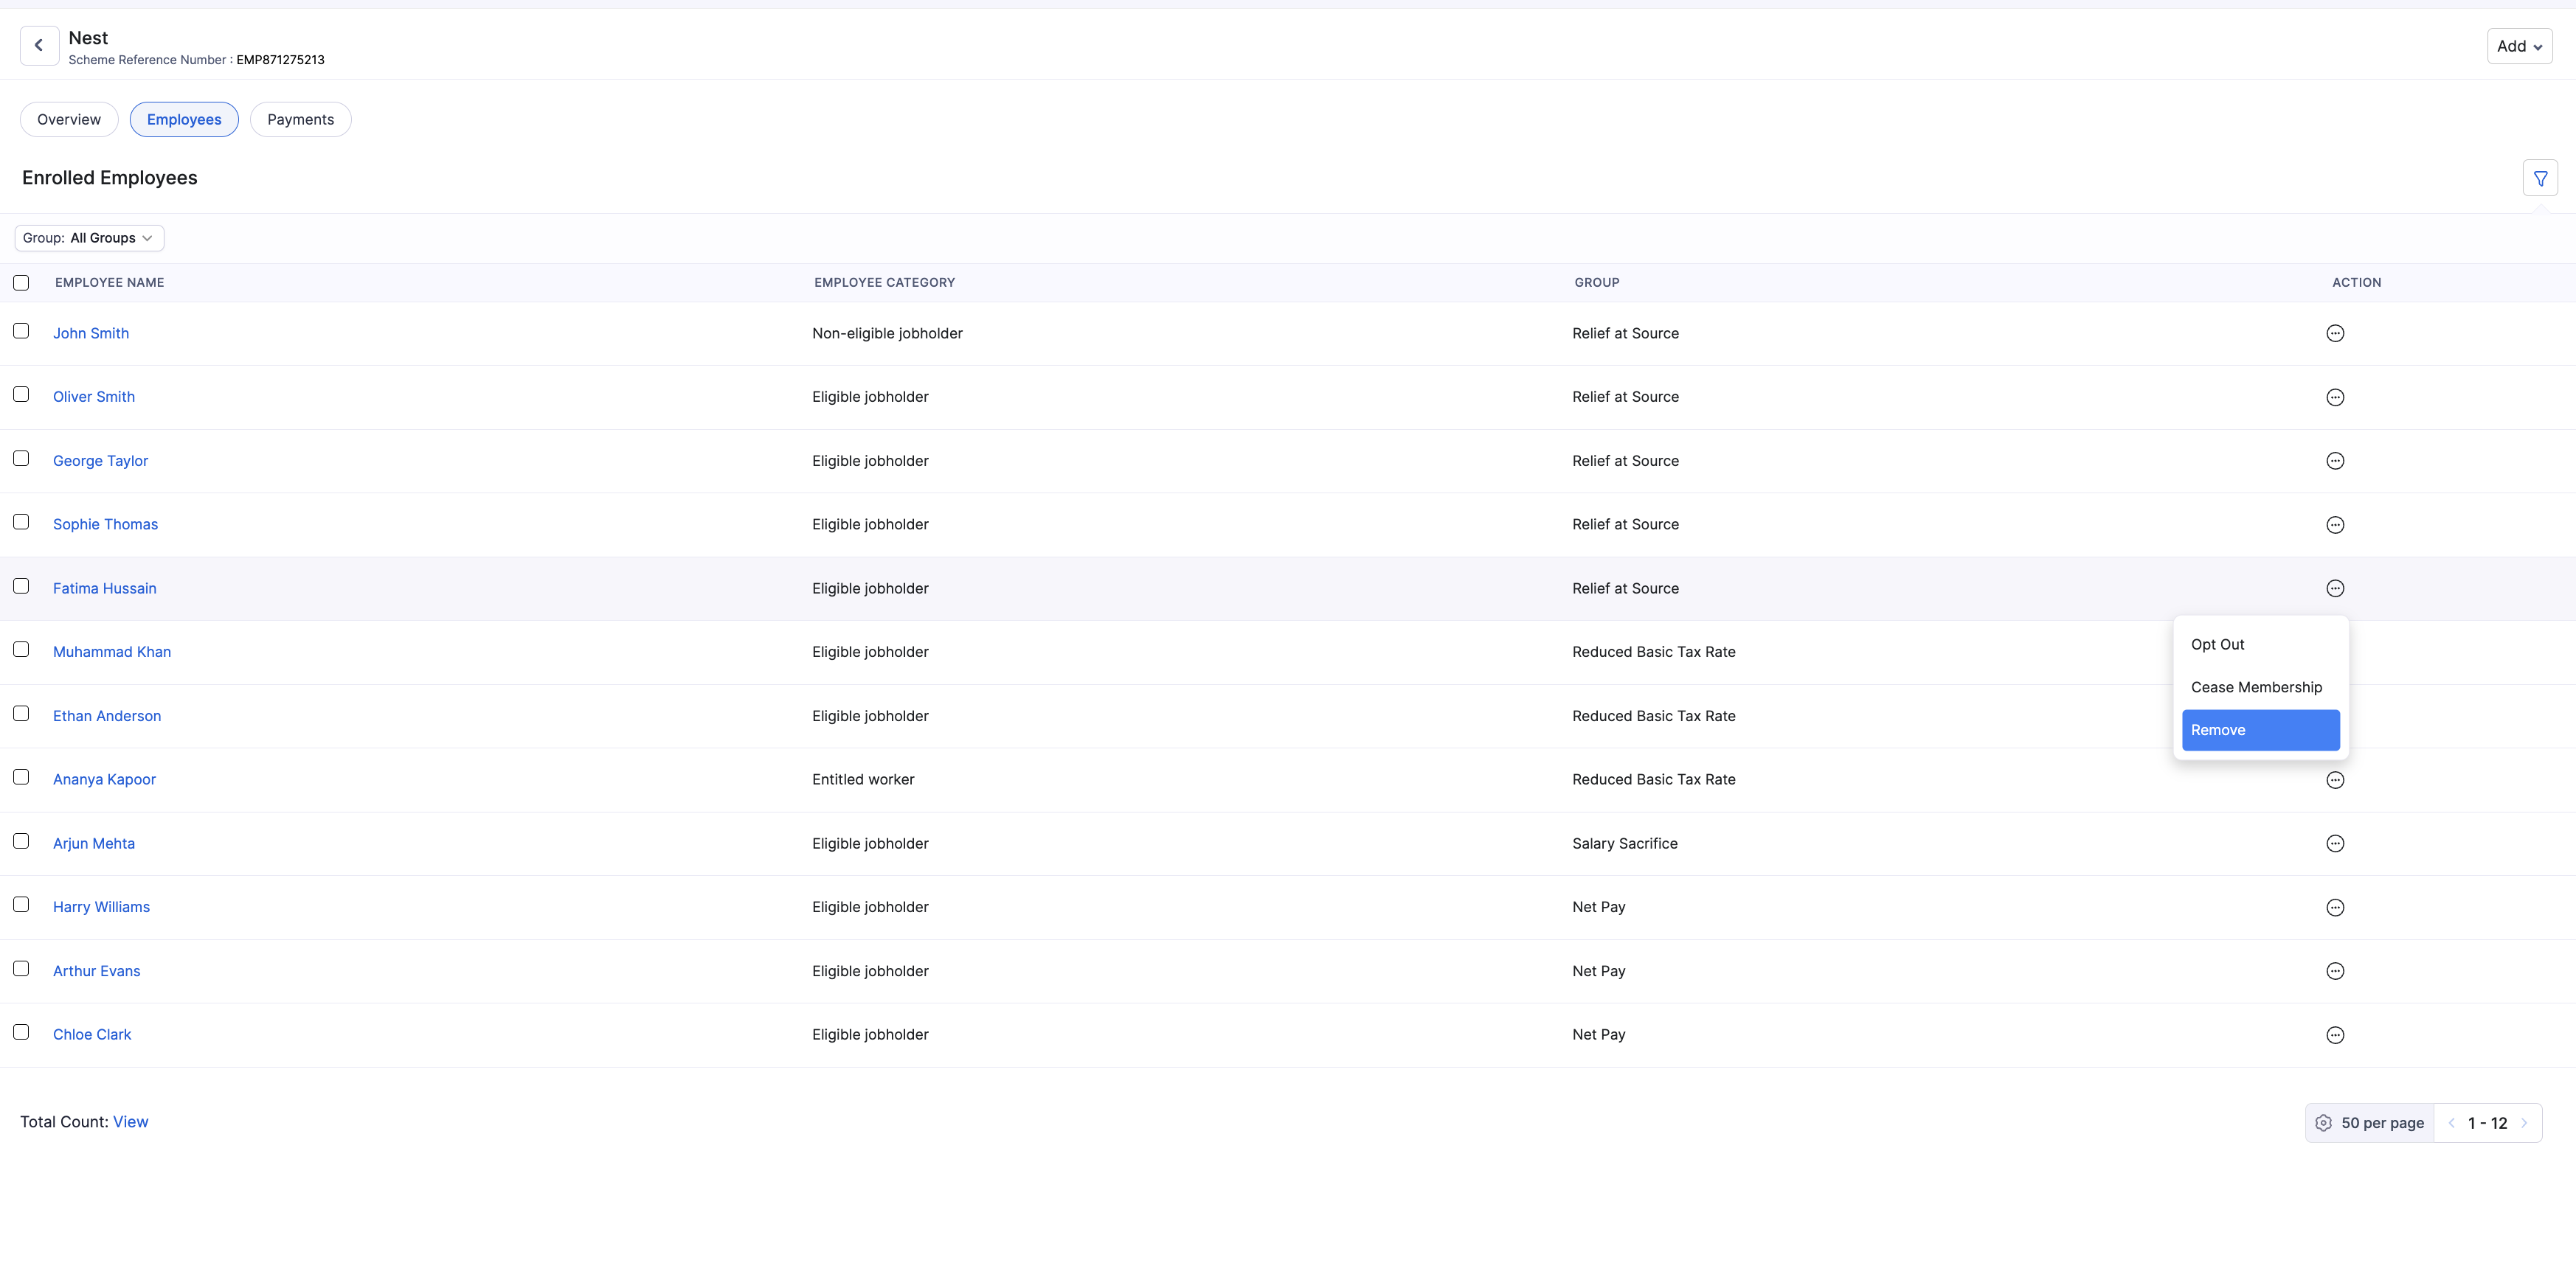This screenshot has height=1277, width=2576.
Task: Click Salary Sacrifice in Arjun Mehta's row
Action: pyautogui.click(x=1625, y=843)
